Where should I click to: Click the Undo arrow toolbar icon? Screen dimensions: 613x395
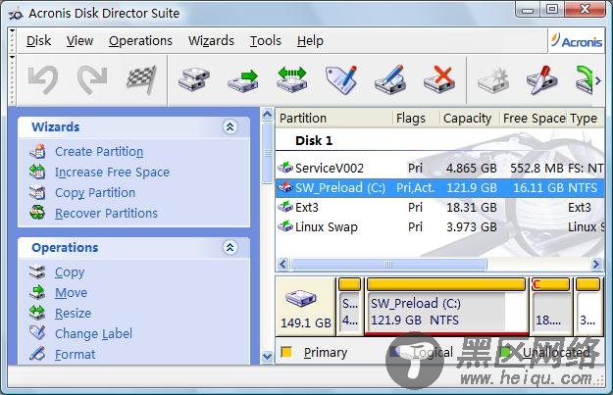tap(43, 79)
